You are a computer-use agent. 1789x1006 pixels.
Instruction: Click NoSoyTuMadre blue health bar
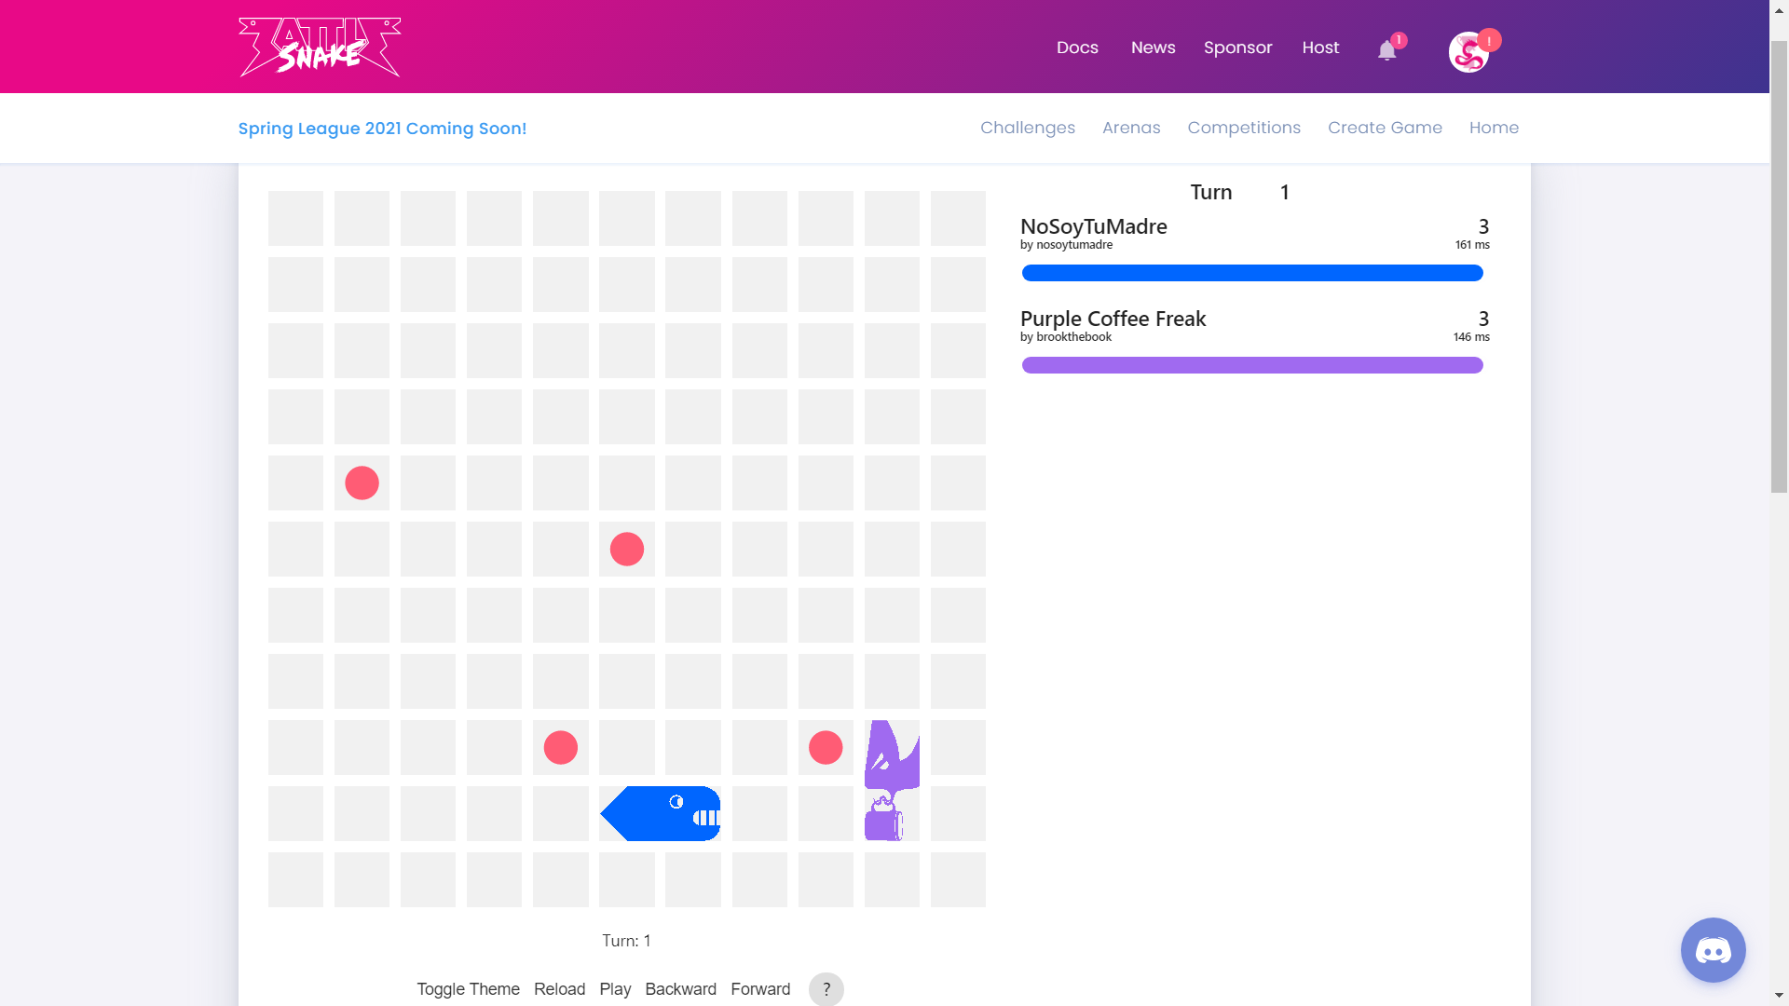(x=1251, y=273)
